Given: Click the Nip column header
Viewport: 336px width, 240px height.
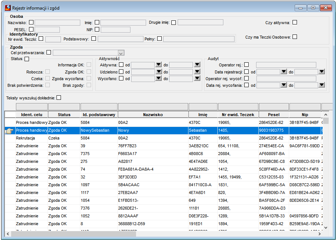Looking at the screenshot, I should click(305, 115).
